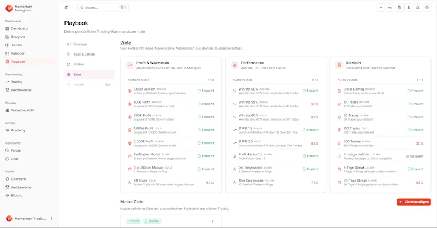The image size is (437, 228).
Task: Click Erreicht status for 5er Siegesserie
Action: (x=310, y=169)
